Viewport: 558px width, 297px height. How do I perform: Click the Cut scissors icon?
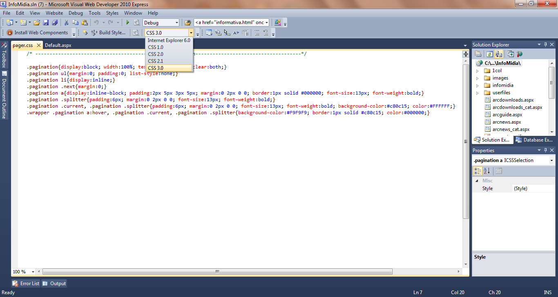[66, 22]
